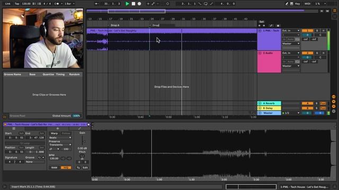Solo the A Reverb return track
This screenshot has width=339, height=190.
pyautogui.click(x=317, y=103)
